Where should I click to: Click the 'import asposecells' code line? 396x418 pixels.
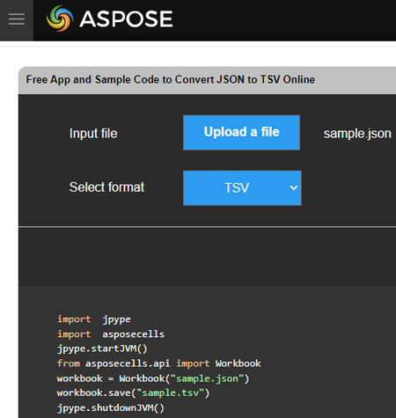tap(111, 334)
